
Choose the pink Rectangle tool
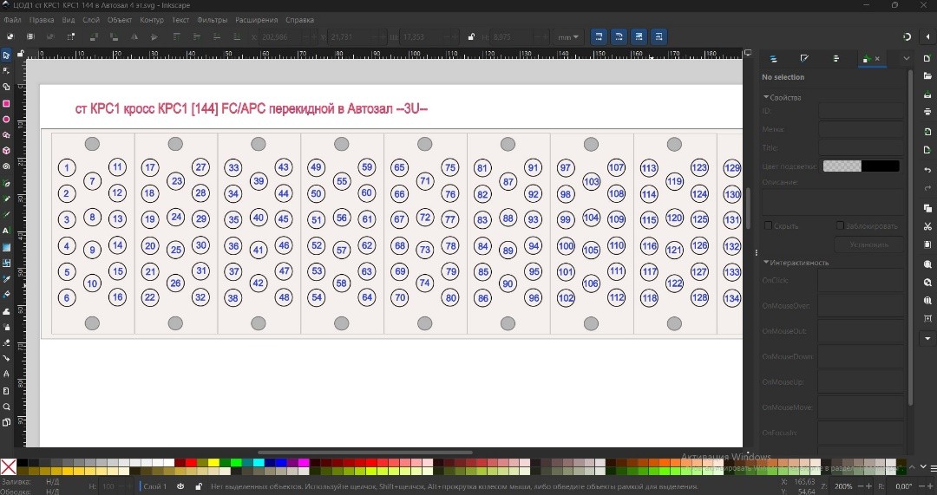6,103
